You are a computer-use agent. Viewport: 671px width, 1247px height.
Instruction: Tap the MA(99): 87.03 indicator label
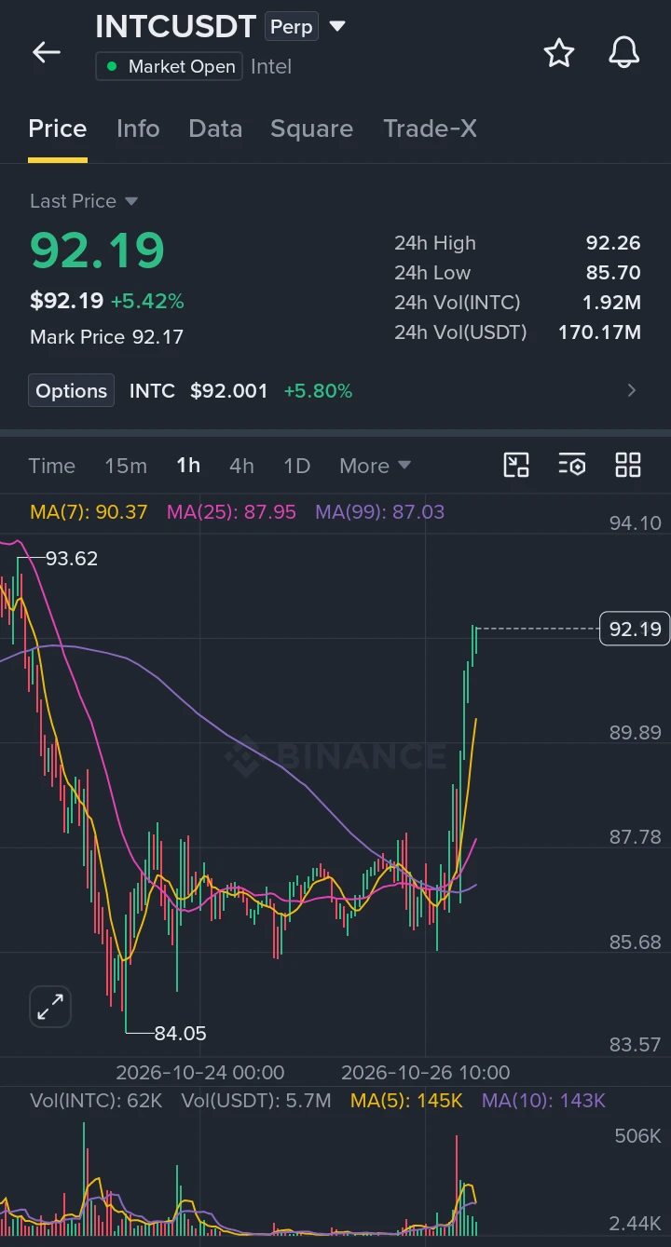pyautogui.click(x=379, y=511)
